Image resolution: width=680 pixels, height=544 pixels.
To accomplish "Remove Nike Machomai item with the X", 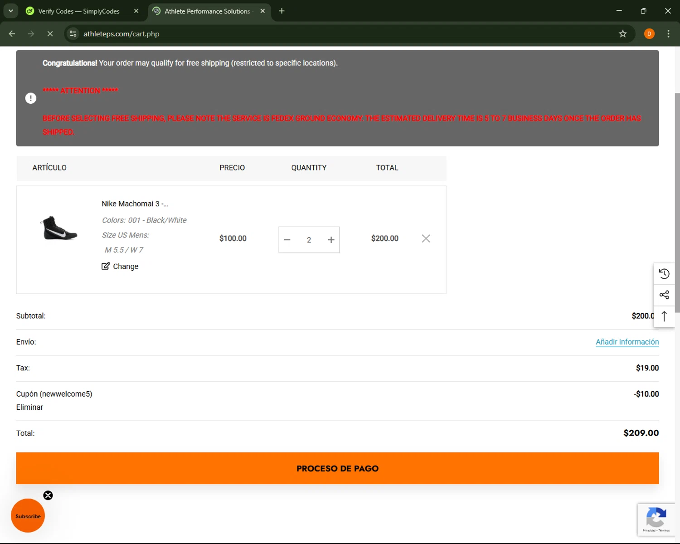I will coord(426,238).
